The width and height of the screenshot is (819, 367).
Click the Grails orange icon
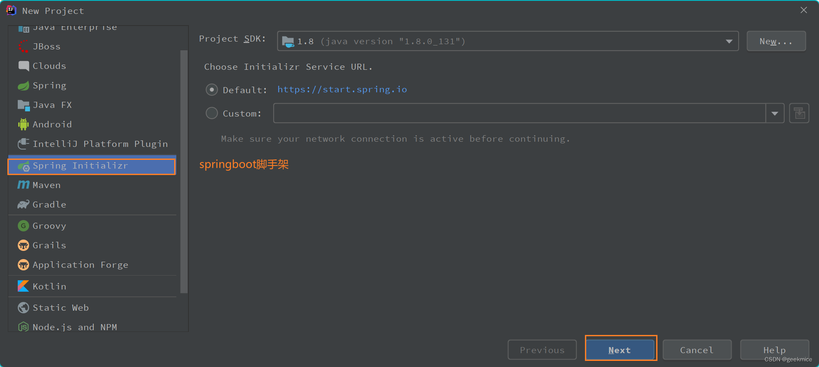[23, 245]
